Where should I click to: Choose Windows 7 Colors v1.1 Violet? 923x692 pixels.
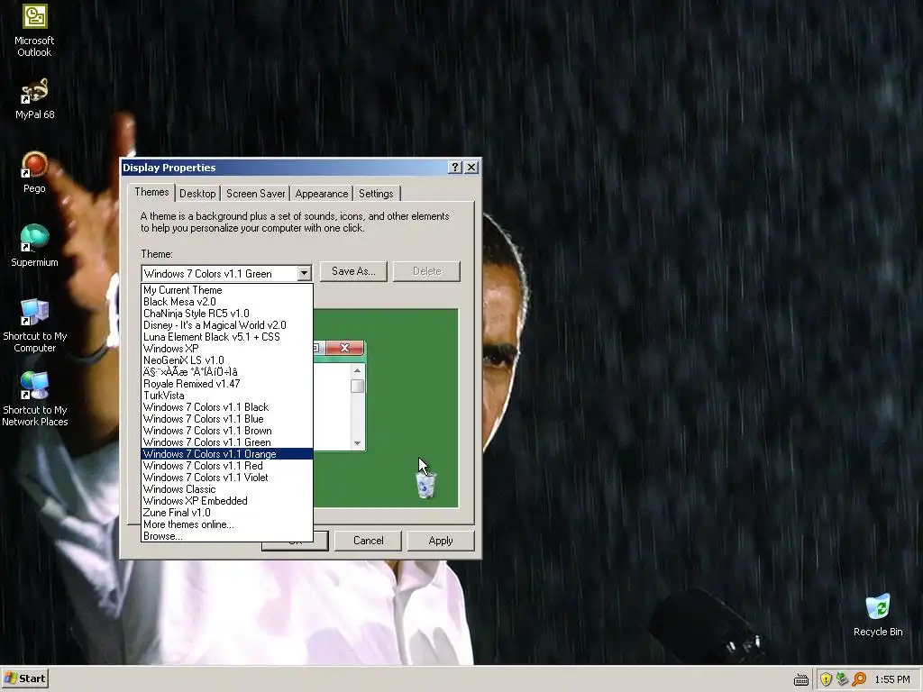(226, 478)
